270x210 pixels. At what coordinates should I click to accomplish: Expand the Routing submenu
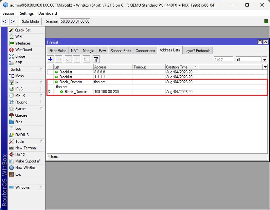[x=27, y=102]
